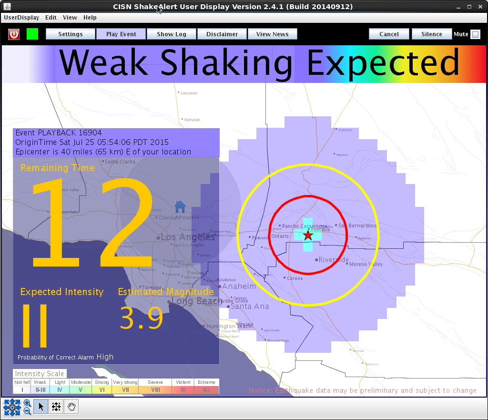This screenshot has height=420, width=488.
Task: Toggle the Mute checkbox
Action: click(x=475, y=34)
